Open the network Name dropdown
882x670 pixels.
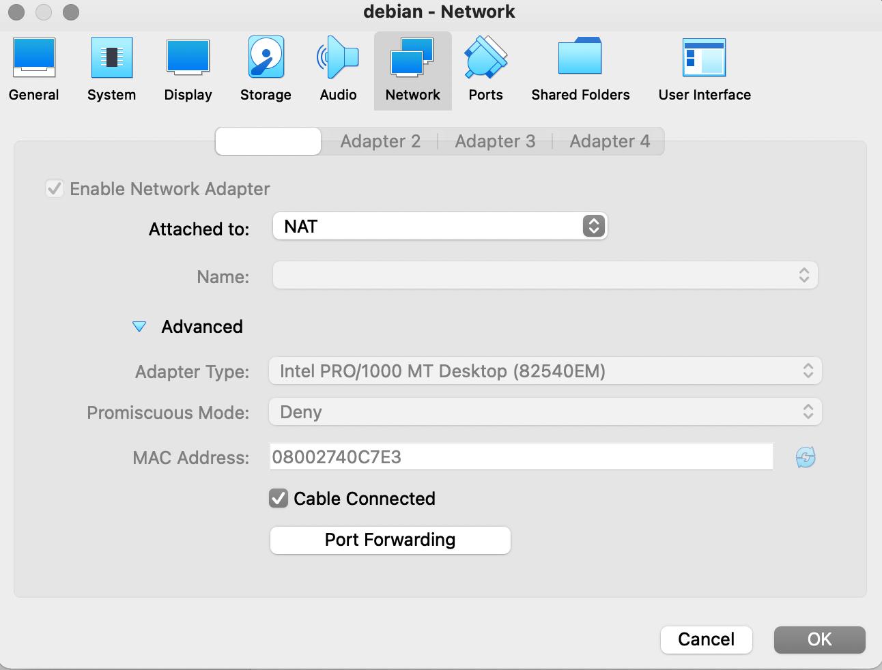click(x=545, y=275)
